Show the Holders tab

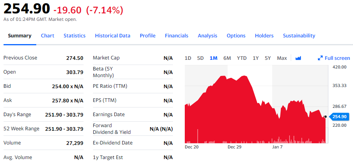pos(264,35)
